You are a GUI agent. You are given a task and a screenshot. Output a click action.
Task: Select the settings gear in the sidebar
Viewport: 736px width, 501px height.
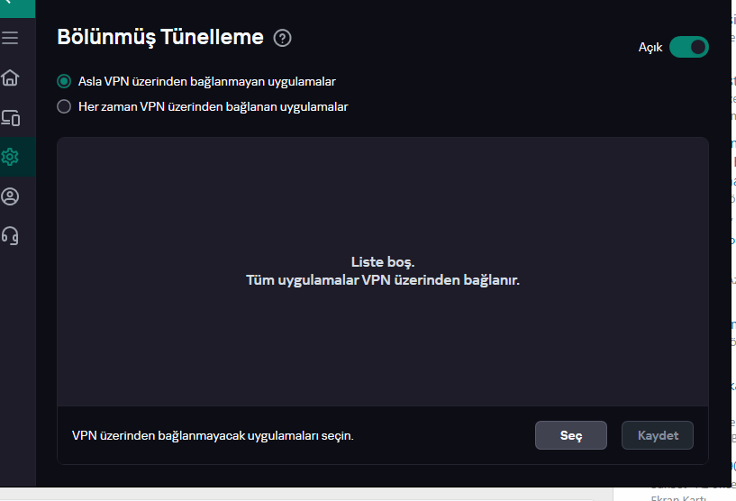(x=10, y=157)
